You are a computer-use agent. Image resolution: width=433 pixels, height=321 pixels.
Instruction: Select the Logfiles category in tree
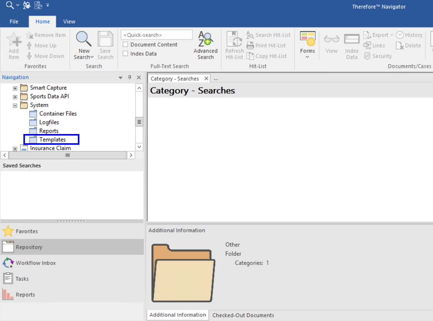49,122
